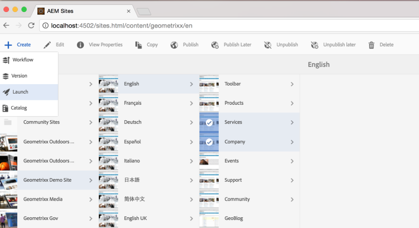Select the Events page thumbnail
Screen dimensions: 419x228
[209, 161]
